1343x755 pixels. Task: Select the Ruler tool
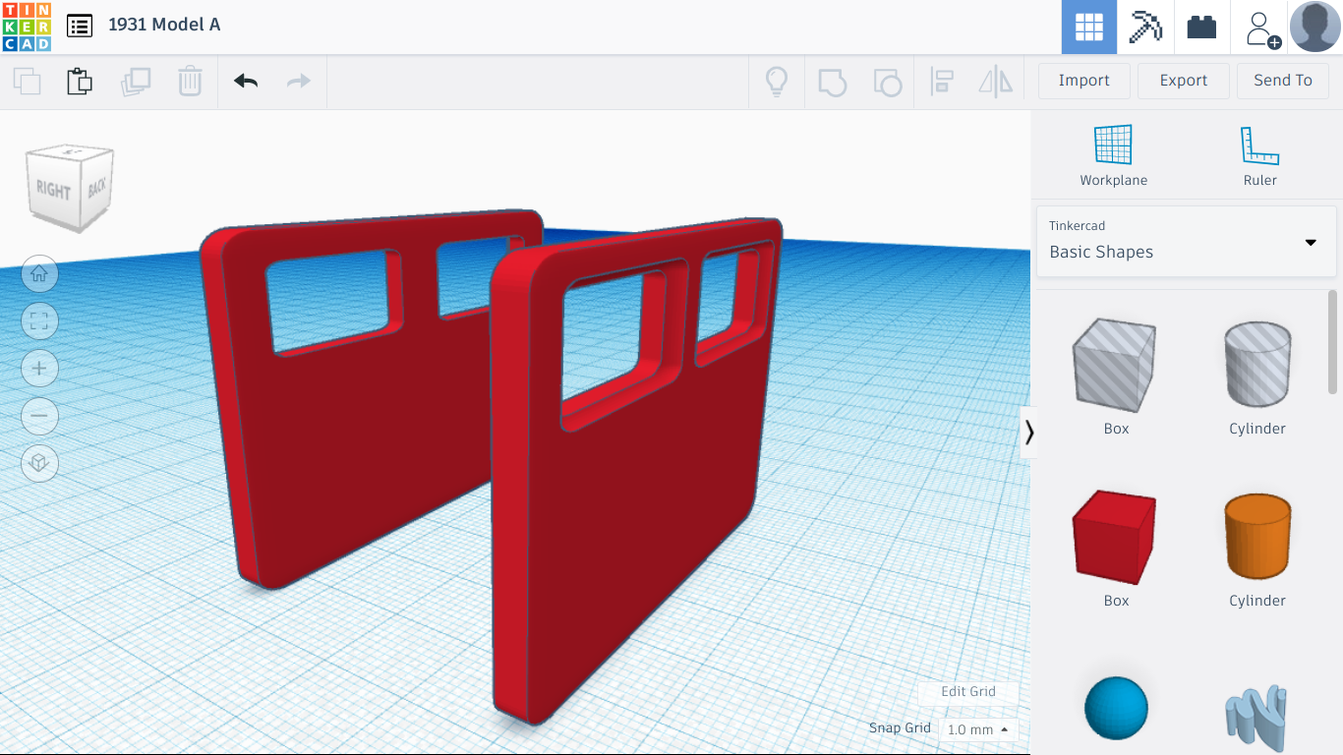click(x=1259, y=152)
